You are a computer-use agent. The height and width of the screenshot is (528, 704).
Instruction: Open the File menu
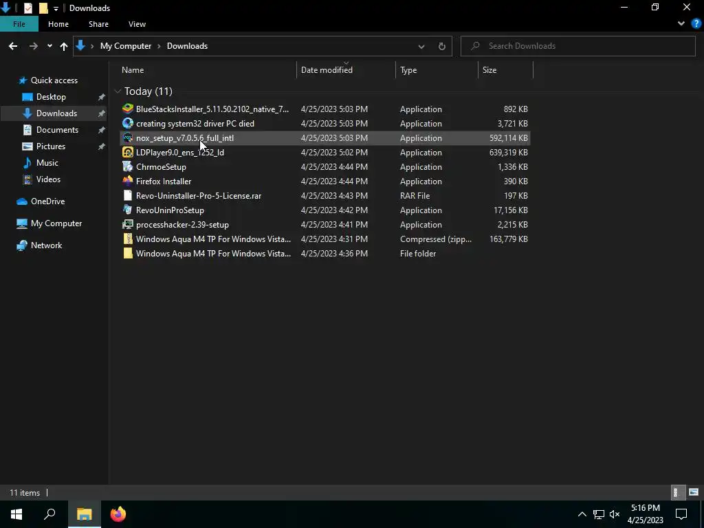point(19,24)
